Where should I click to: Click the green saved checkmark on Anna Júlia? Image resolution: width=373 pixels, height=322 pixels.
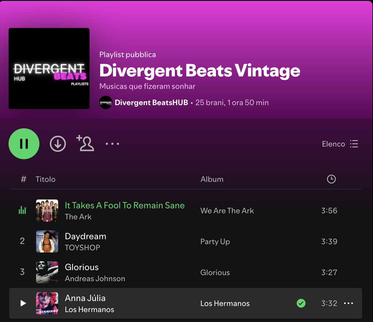click(x=301, y=303)
